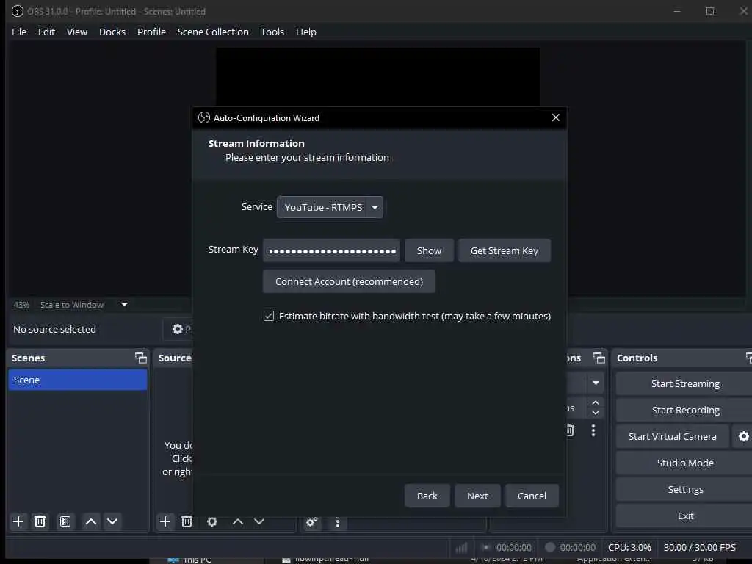Move scene up arrow in Scenes panel
752x564 pixels.
(x=90, y=521)
